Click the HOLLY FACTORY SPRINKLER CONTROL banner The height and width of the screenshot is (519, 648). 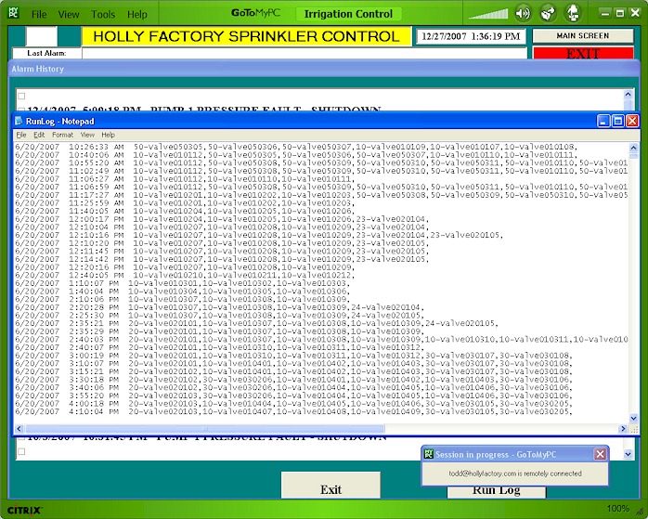(x=246, y=36)
